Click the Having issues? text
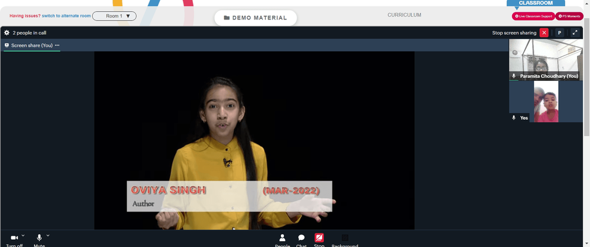Screen dimensions: 590x247 [25, 16]
